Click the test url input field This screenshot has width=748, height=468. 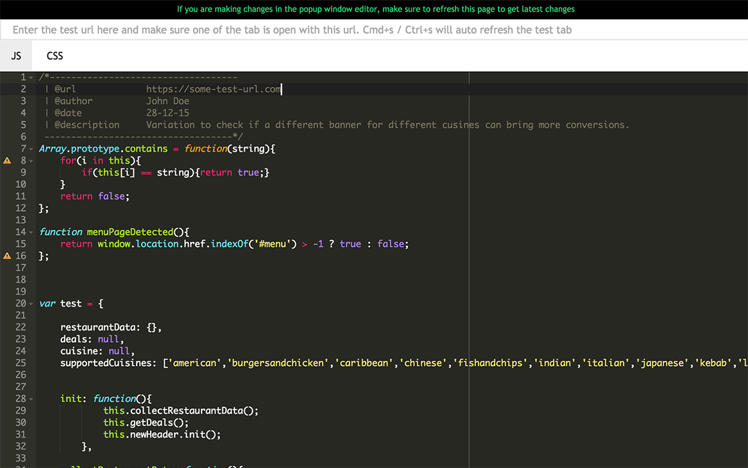pyautogui.click(x=292, y=29)
